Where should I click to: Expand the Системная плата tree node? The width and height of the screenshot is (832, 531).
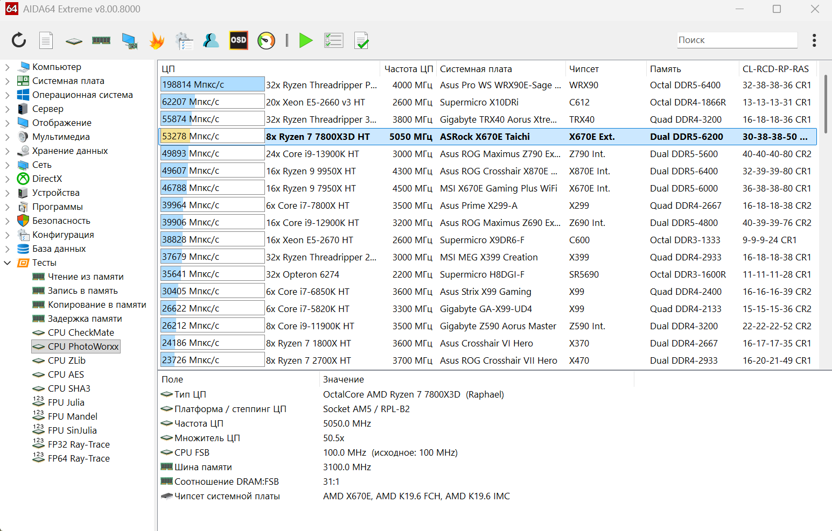tap(8, 81)
